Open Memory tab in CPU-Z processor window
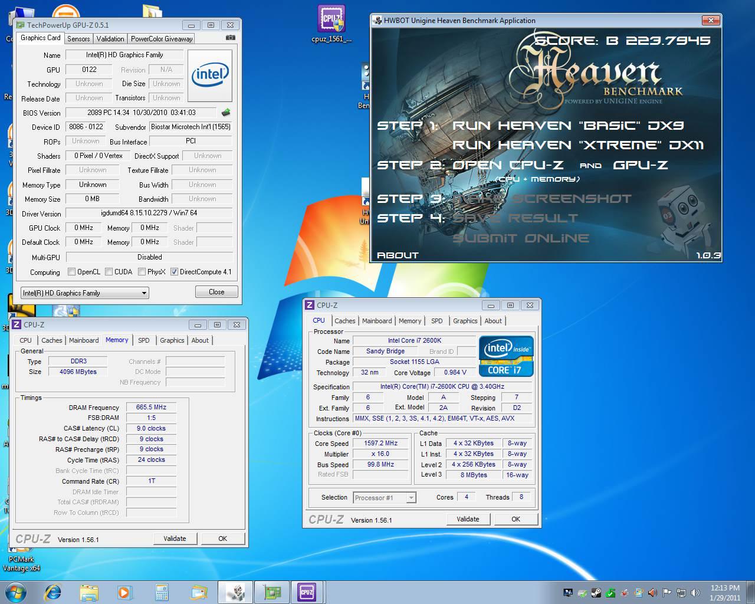Image resolution: width=755 pixels, height=604 pixels. pos(410,321)
